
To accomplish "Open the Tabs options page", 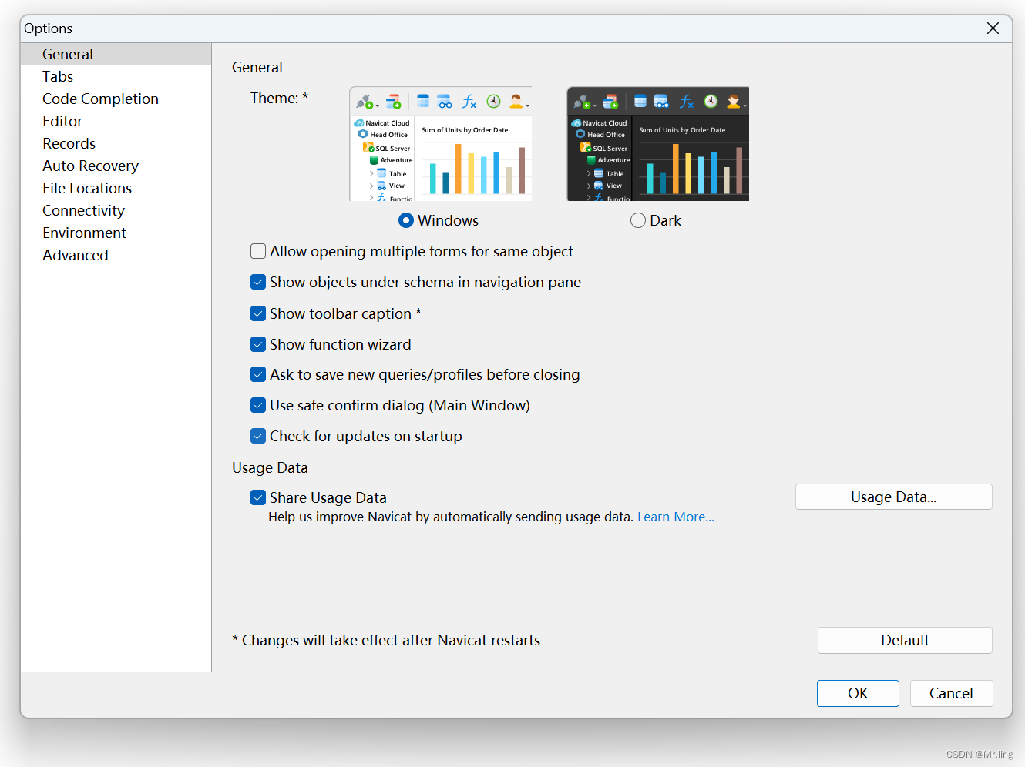I will 116,76.
